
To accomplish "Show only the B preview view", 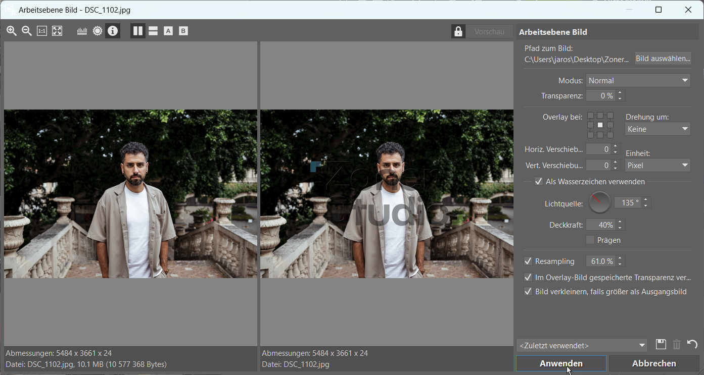I will point(183,31).
